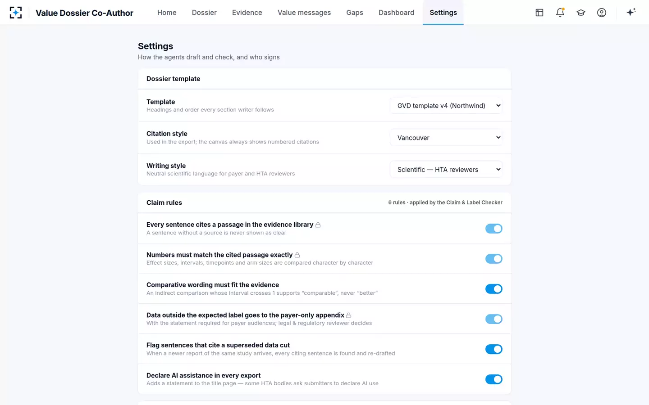Click lock icon beside payer-only appendix rule
The height and width of the screenshot is (405, 649).
(x=349, y=315)
